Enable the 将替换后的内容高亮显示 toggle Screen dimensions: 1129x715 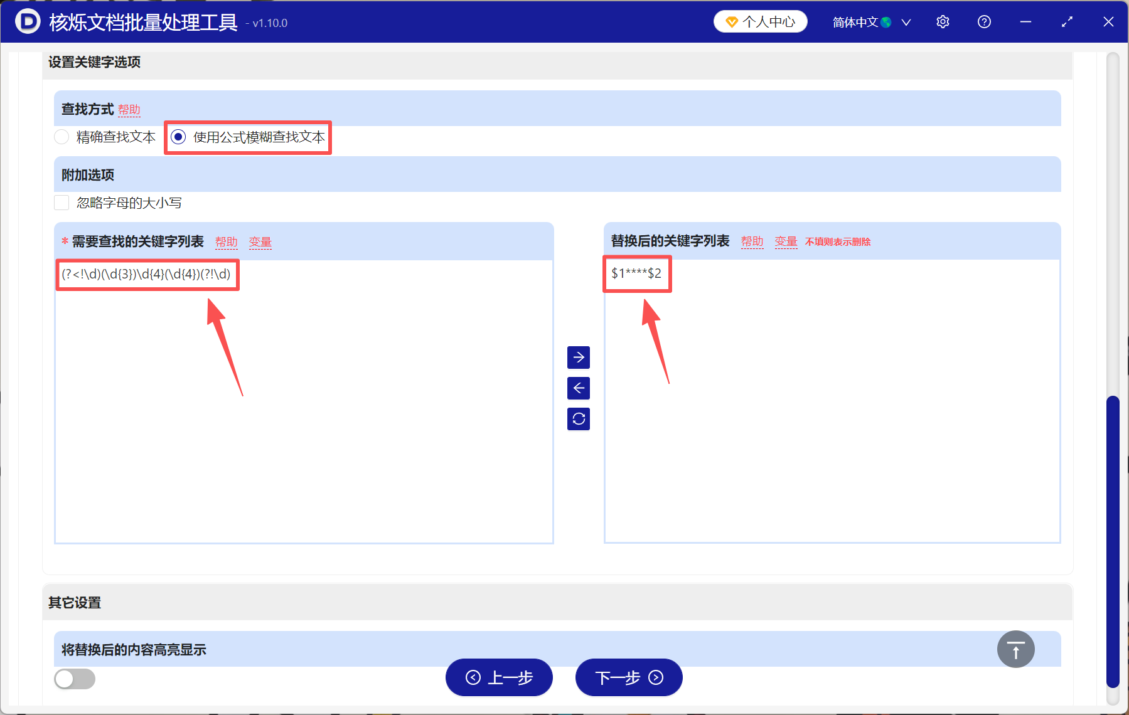point(74,679)
